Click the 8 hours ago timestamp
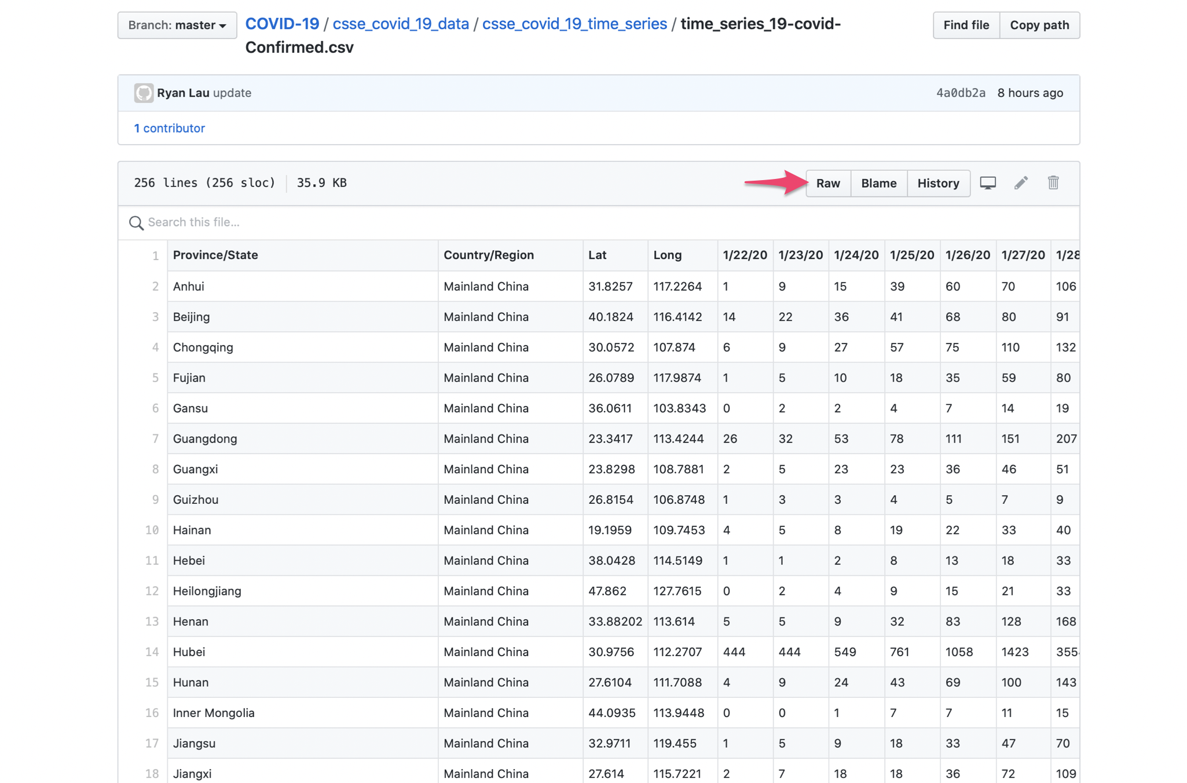 [1030, 93]
